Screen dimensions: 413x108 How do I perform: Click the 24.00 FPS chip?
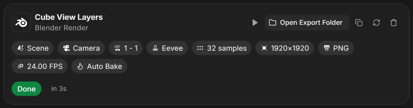[x=40, y=66]
